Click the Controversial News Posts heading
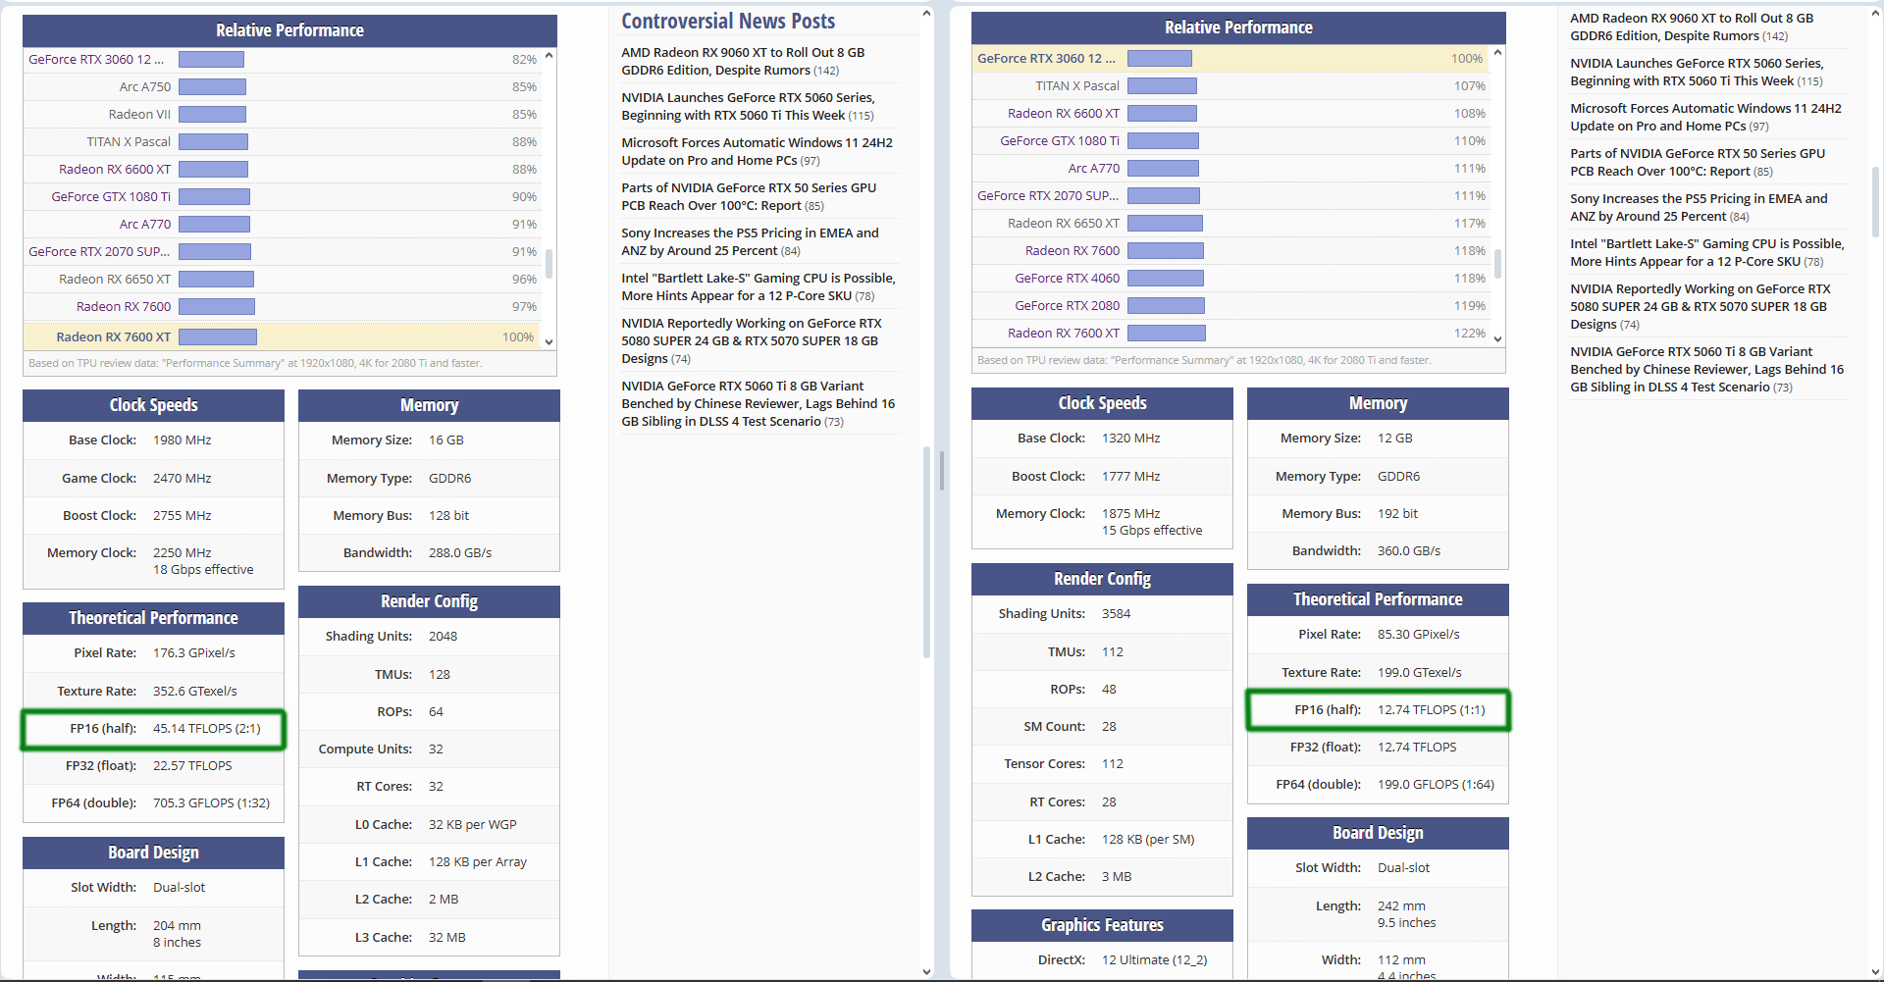 pos(728,21)
